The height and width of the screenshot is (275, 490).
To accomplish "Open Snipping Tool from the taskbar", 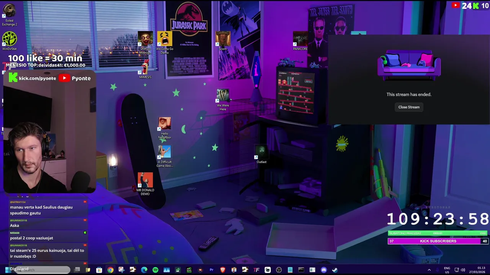I will (121, 270).
